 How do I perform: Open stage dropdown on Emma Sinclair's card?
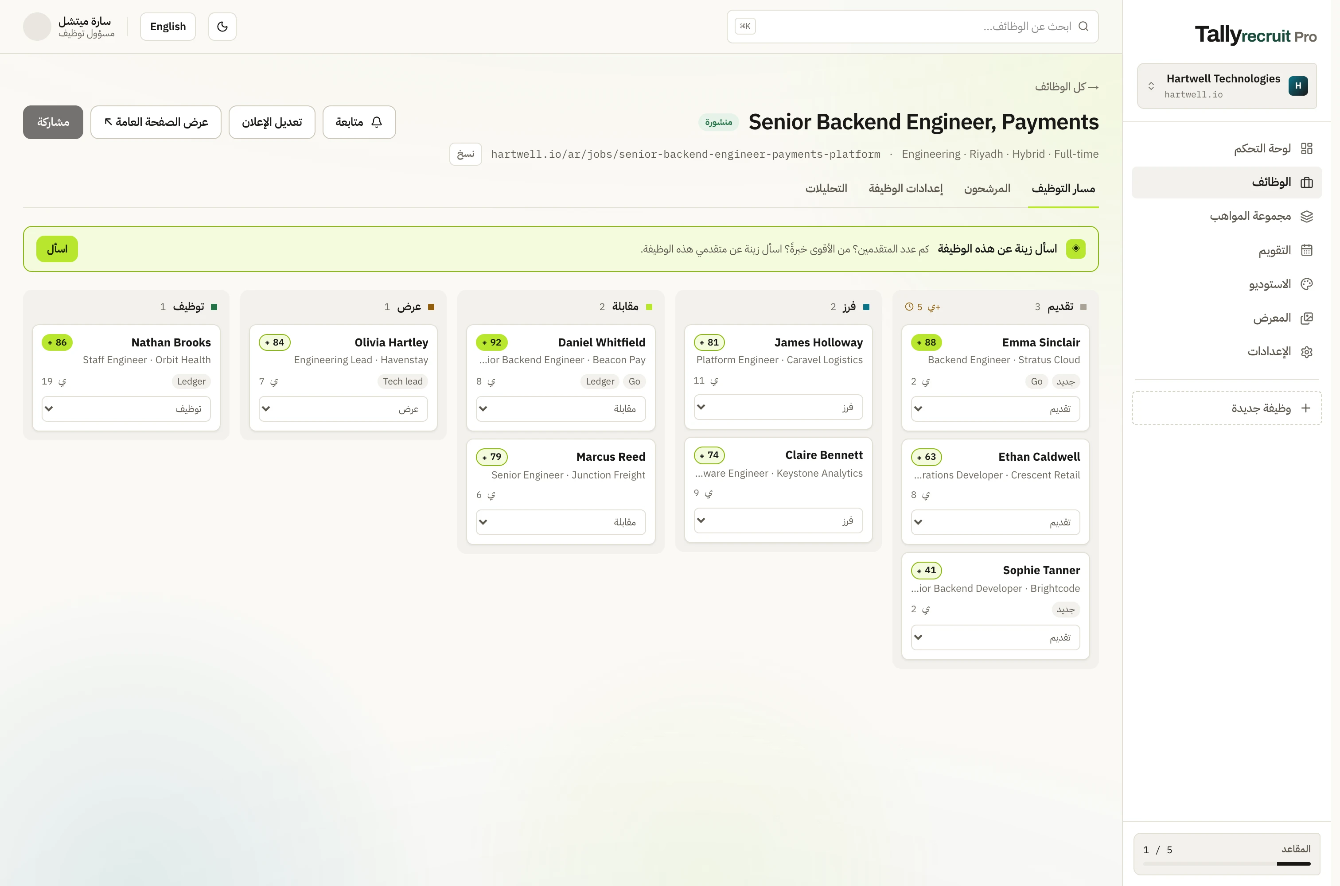995,408
